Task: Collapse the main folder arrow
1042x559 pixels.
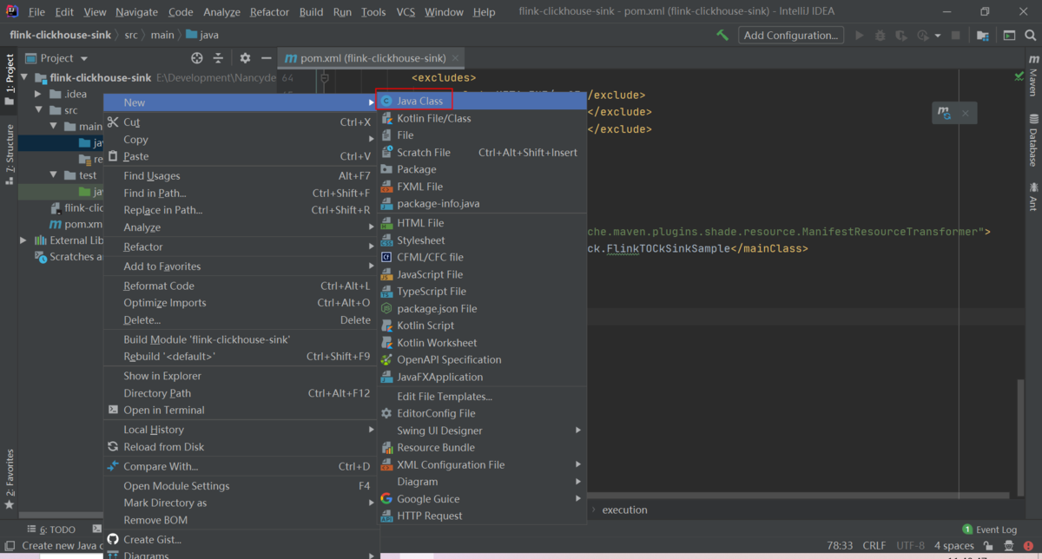Action: (54, 127)
